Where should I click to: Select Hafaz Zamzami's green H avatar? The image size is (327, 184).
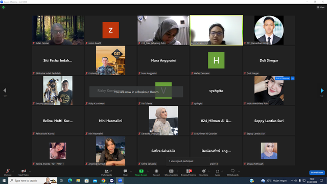pyautogui.click(x=216, y=60)
